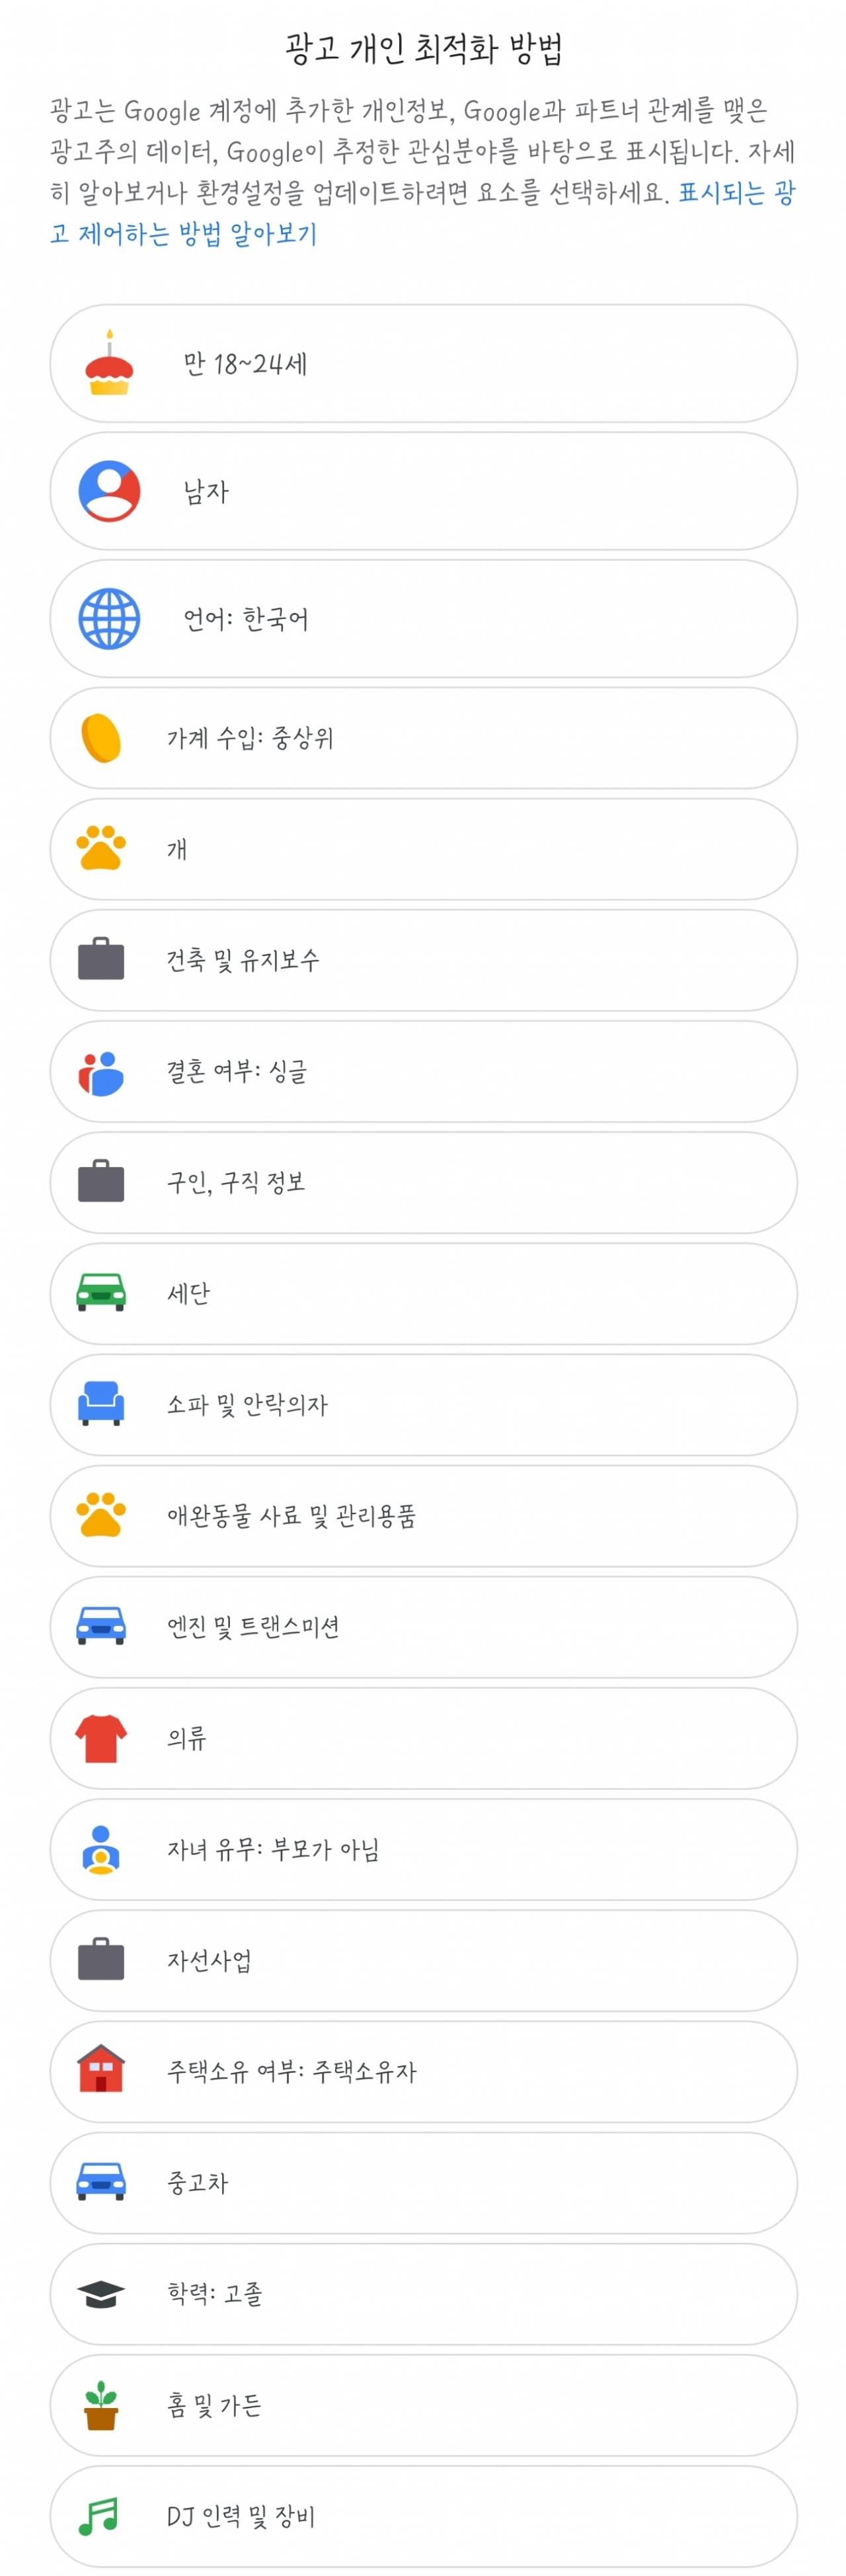
Task: Click the person avatar icon for 남자
Action: (109, 491)
